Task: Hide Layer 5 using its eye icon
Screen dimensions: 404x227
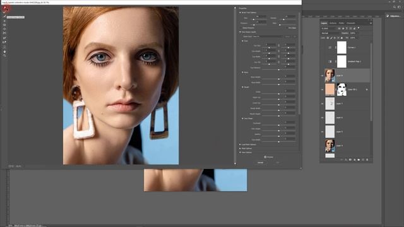Action: pyautogui.click(x=323, y=132)
